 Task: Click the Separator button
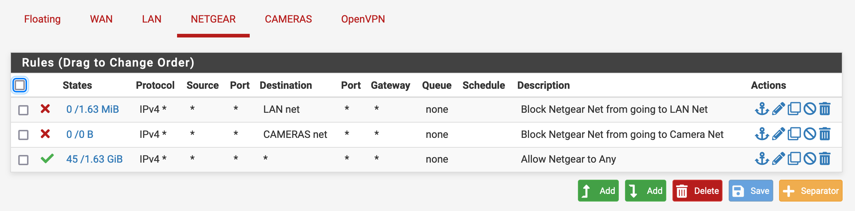(810, 191)
